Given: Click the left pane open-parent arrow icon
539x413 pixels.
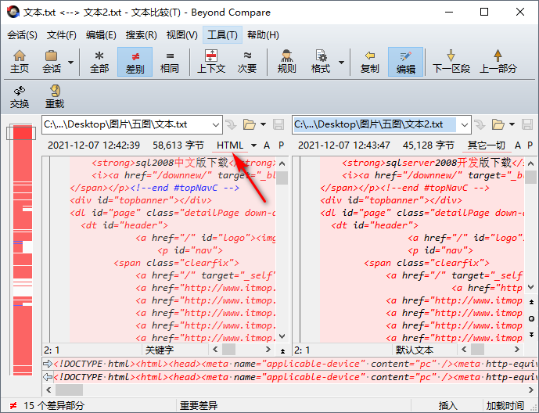Looking at the screenshot, I should point(231,124).
